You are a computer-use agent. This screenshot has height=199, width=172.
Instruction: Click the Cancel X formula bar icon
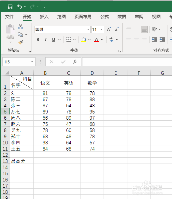pos(51,62)
